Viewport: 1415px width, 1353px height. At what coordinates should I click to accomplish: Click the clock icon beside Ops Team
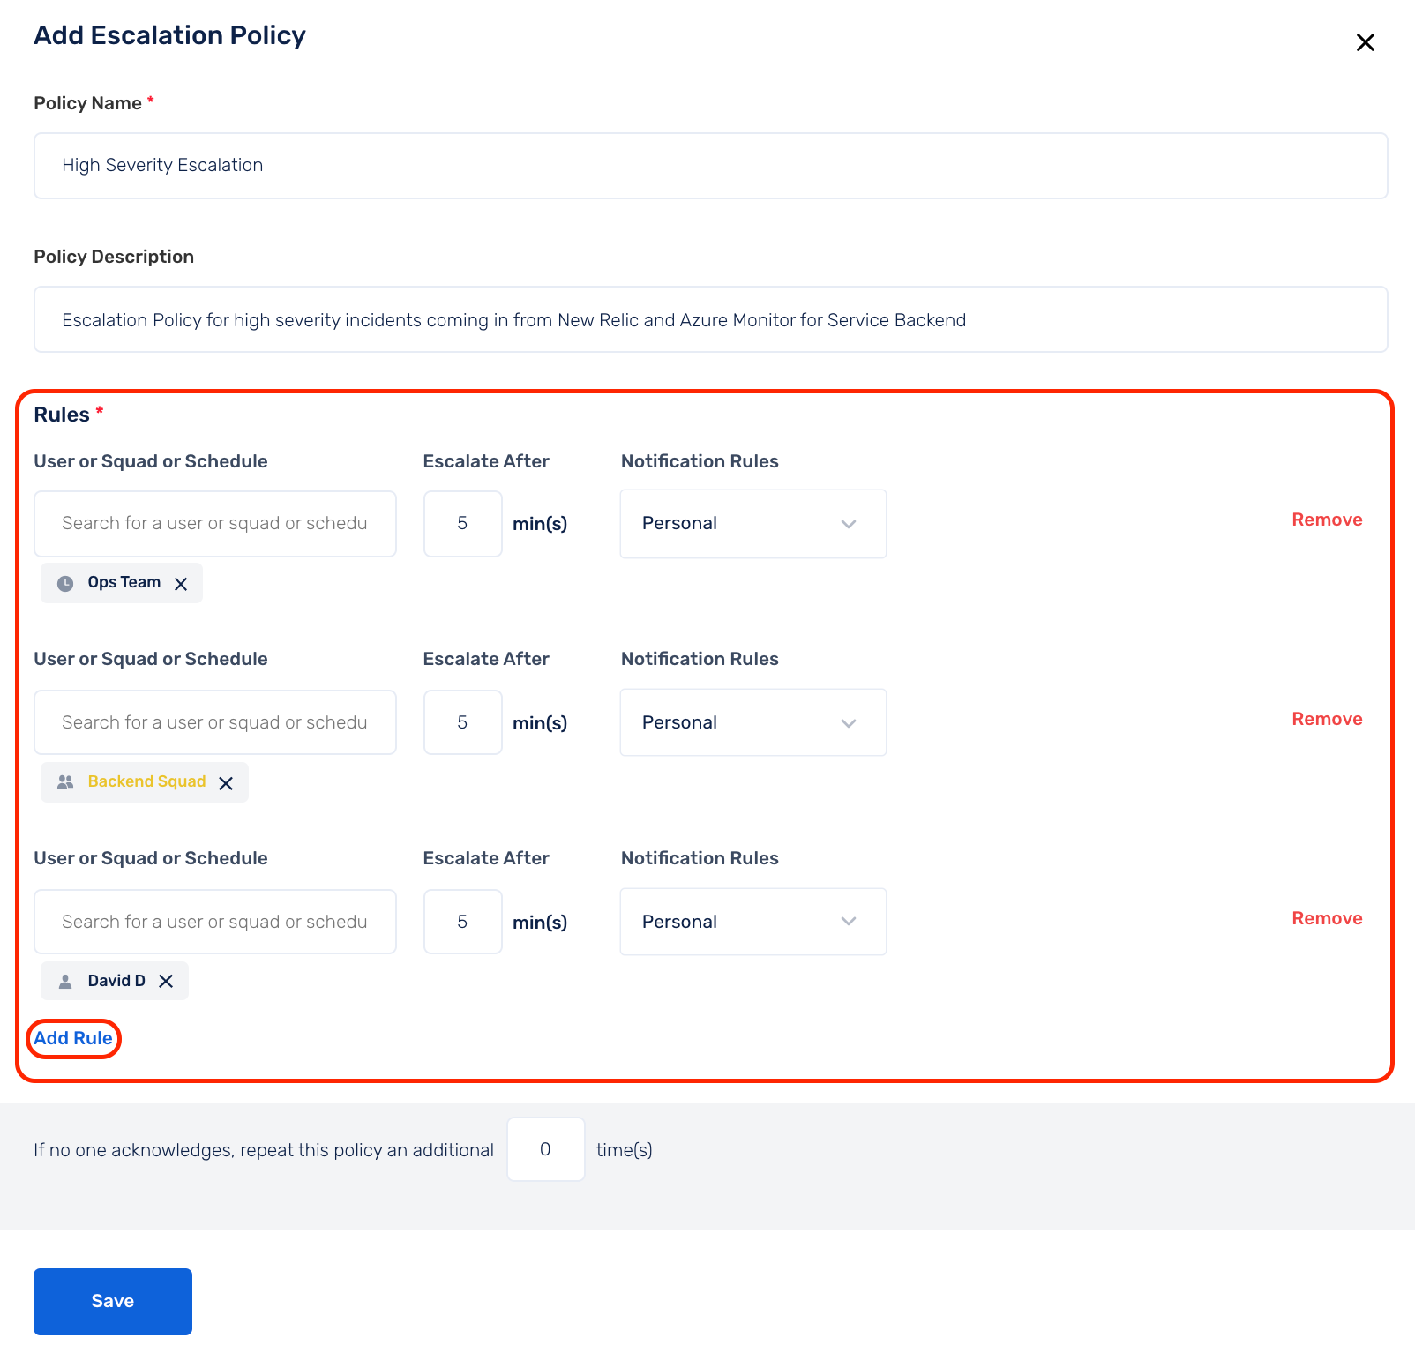(x=65, y=583)
